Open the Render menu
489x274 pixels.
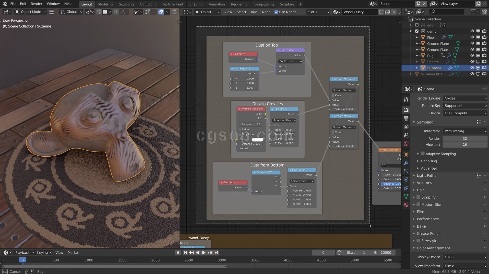[x=37, y=4]
